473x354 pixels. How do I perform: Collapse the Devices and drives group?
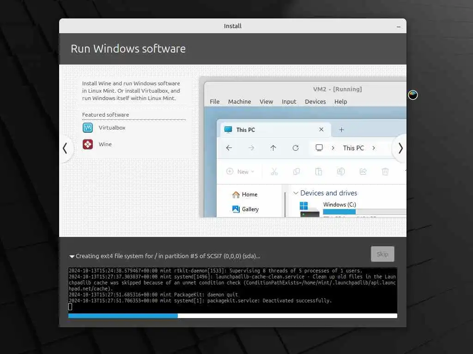pyautogui.click(x=296, y=193)
